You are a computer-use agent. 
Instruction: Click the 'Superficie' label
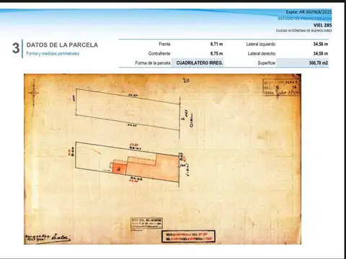pyautogui.click(x=267, y=63)
